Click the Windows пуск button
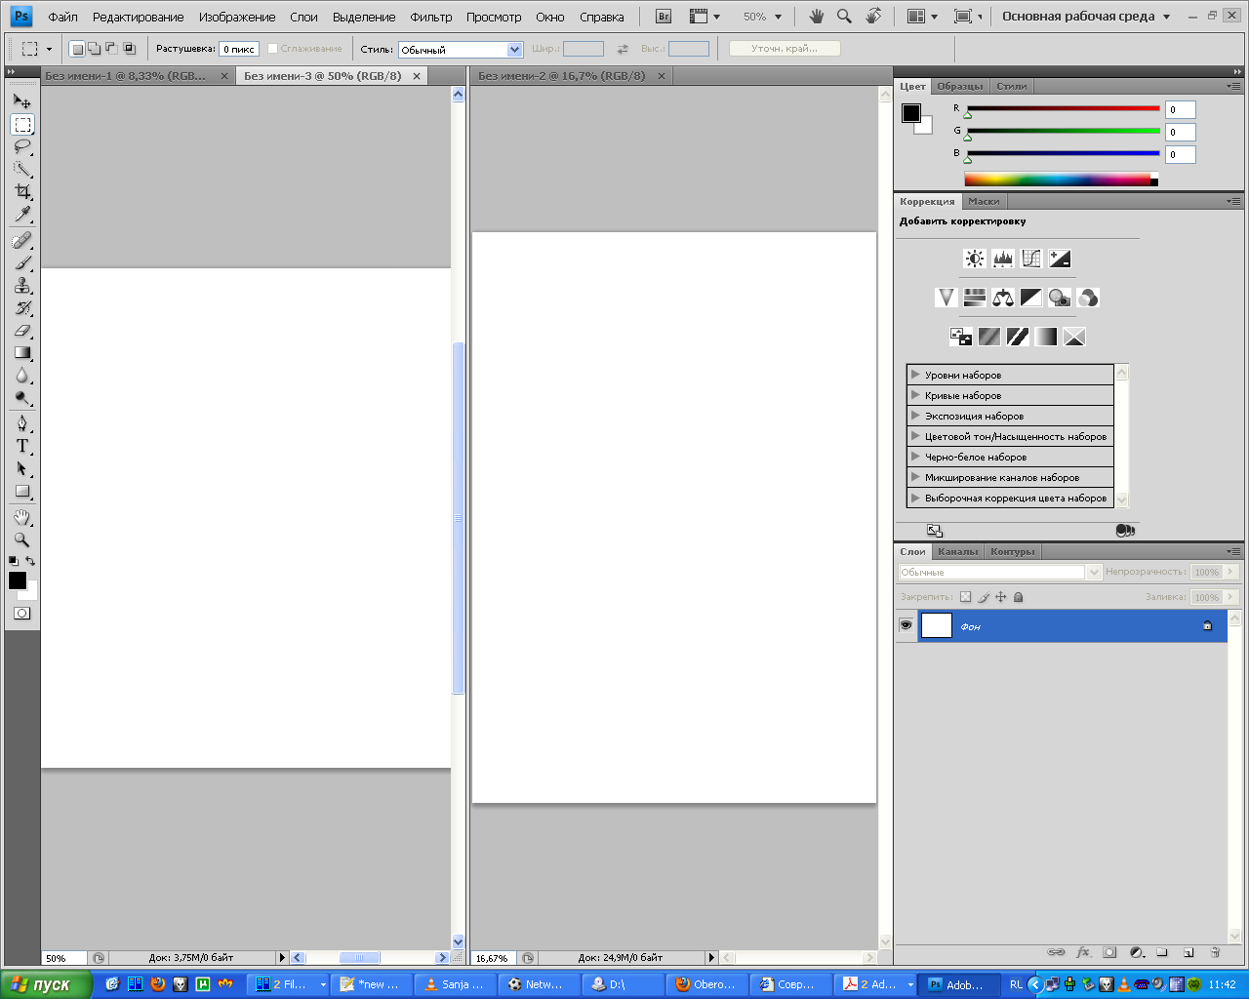This screenshot has height=999, width=1249. click(45, 984)
